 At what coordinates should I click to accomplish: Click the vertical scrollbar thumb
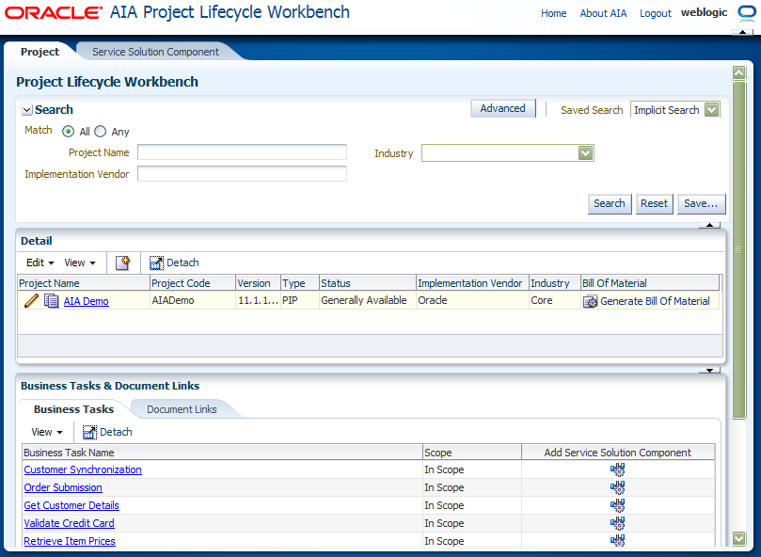click(x=738, y=250)
